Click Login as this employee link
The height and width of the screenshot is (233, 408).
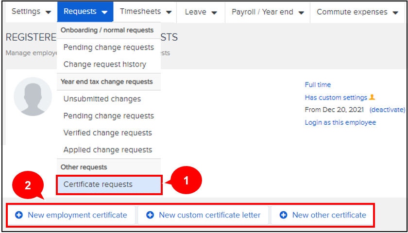[x=340, y=122]
